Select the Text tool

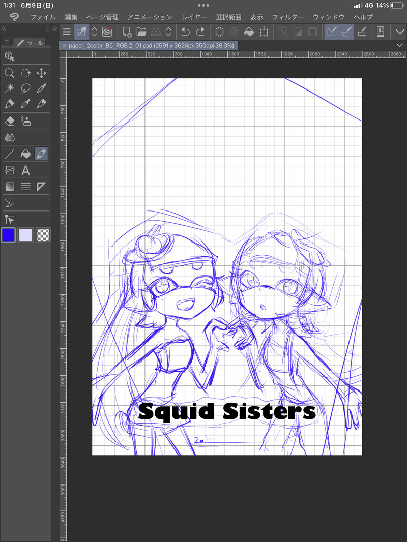[x=25, y=170]
